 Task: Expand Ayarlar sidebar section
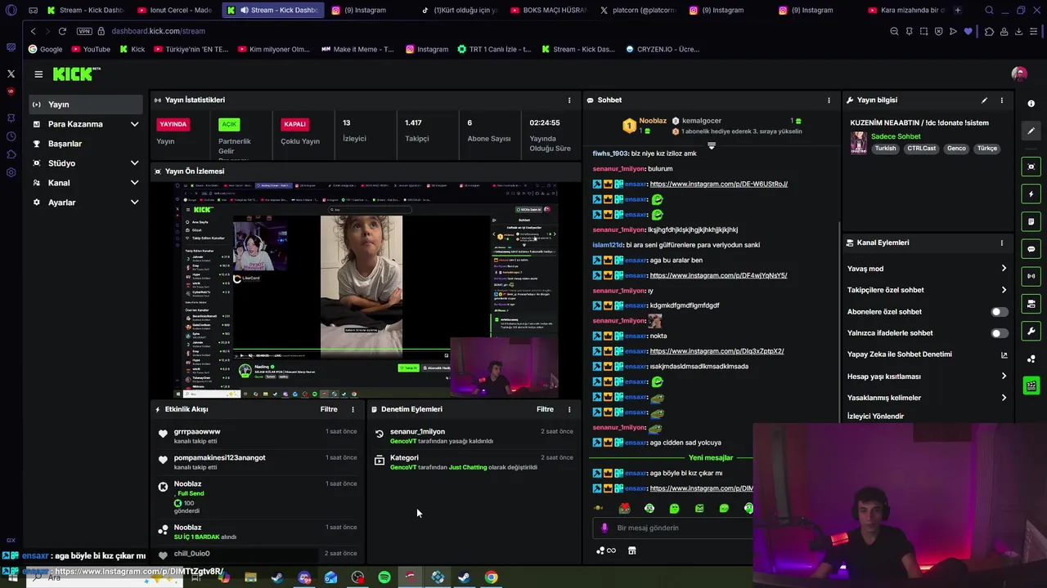click(134, 203)
